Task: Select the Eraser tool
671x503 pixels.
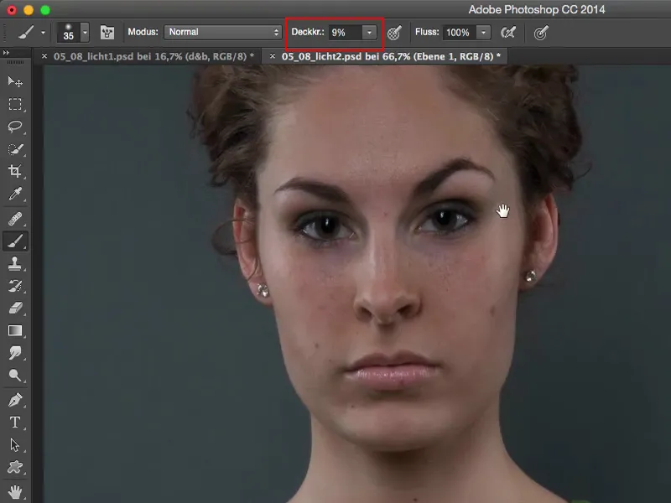Action: 15,308
